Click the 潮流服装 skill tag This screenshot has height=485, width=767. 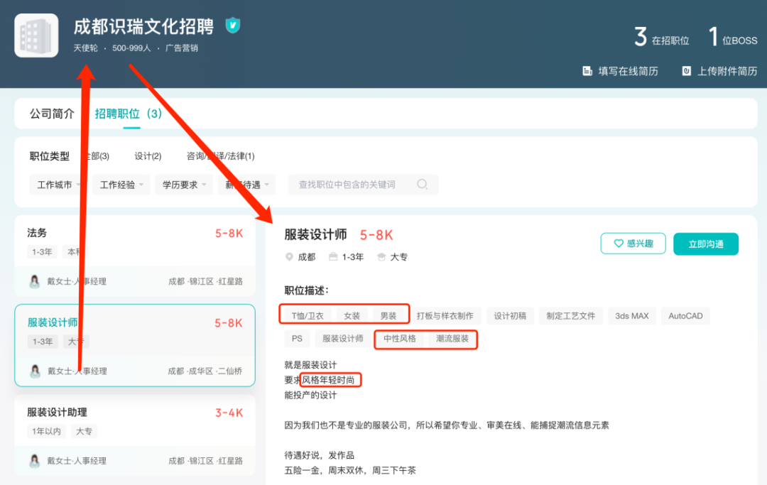point(452,339)
